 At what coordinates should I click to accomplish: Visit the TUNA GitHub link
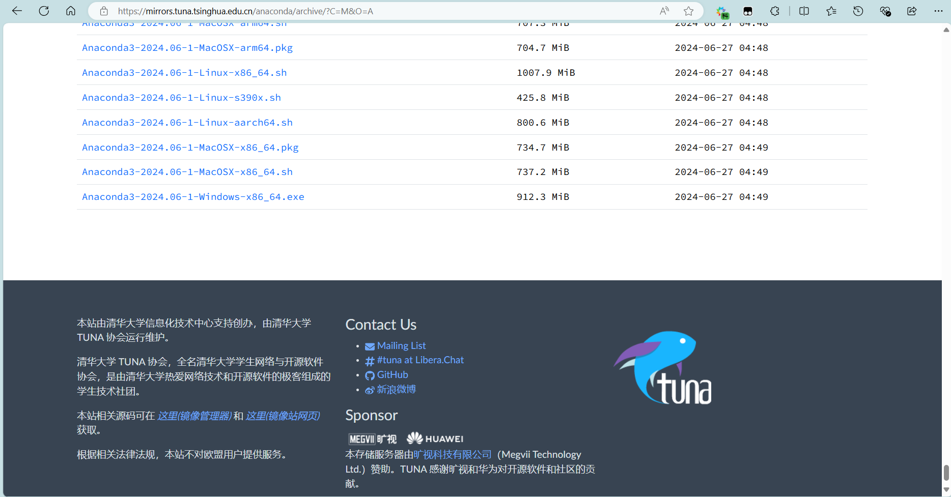click(x=392, y=375)
